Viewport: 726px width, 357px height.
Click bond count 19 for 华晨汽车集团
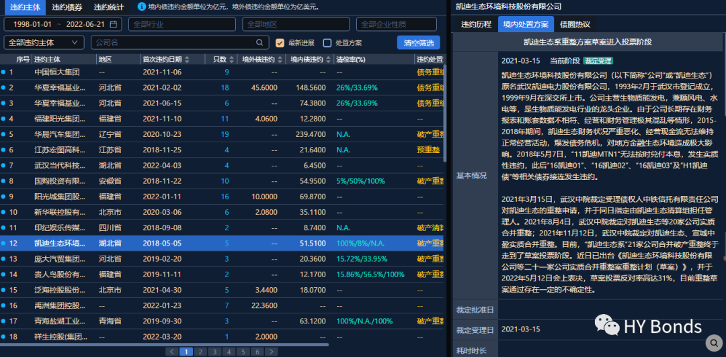click(225, 135)
